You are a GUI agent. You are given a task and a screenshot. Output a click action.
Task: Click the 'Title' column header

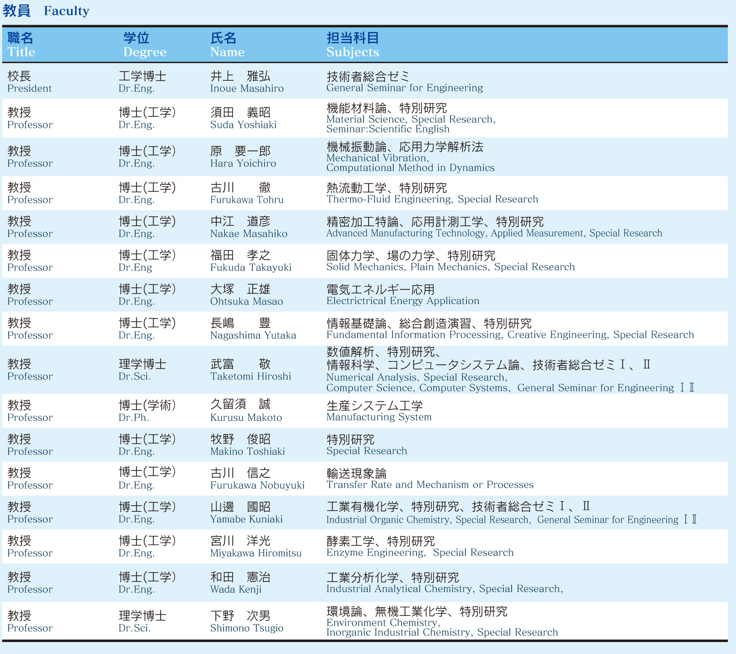[x=21, y=52]
